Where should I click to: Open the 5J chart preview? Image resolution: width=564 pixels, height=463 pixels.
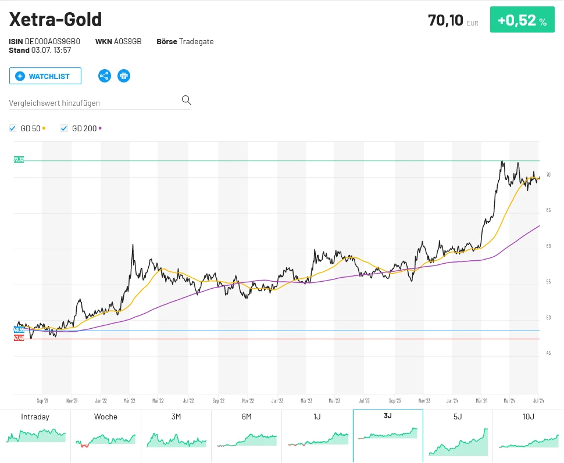tap(458, 436)
